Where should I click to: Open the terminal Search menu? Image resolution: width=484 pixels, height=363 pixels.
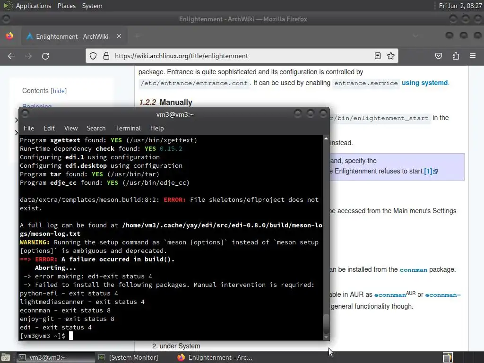coord(96,128)
